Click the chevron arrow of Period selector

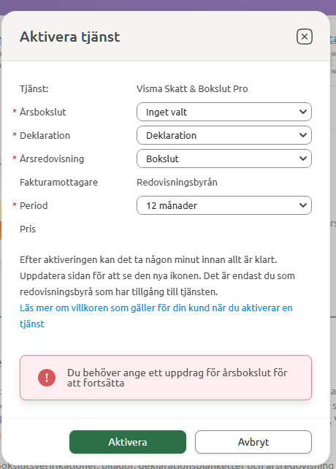coord(303,205)
